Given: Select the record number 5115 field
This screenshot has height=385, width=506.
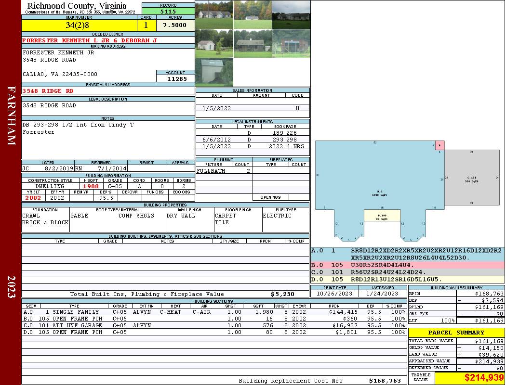Looking at the screenshot, I should 168,11.
